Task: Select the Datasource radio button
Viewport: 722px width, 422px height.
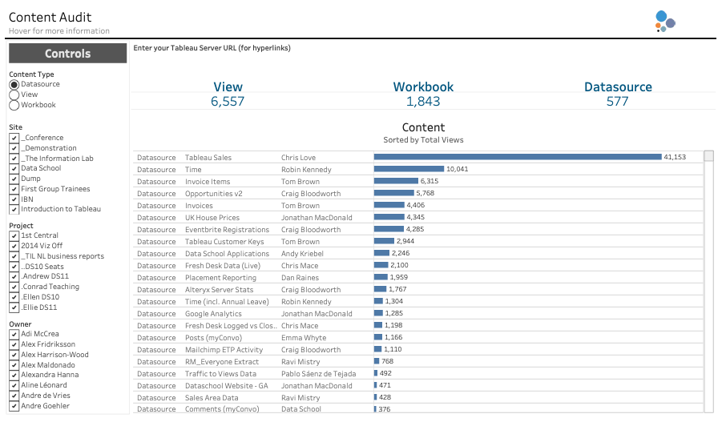Action: [x=14, y=85]
